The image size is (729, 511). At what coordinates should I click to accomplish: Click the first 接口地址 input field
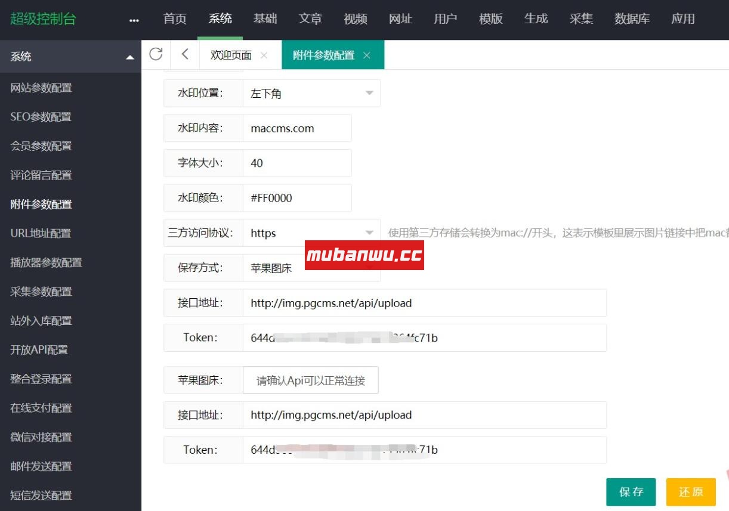tap(425, 303)
